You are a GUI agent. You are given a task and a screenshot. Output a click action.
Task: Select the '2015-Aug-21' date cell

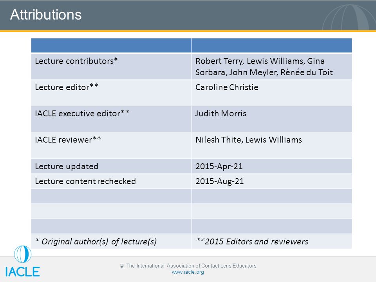click(x=272, y=181)
